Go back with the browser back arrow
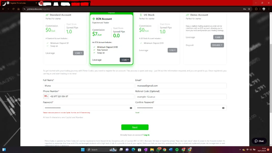 (x=3, y=9)
